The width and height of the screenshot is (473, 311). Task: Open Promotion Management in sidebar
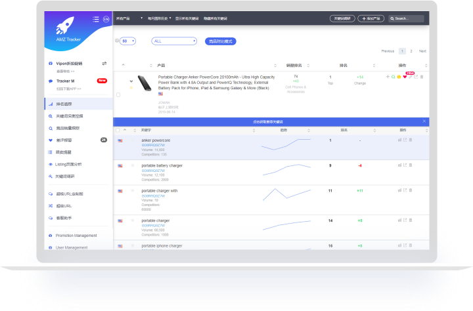point(76,235)
